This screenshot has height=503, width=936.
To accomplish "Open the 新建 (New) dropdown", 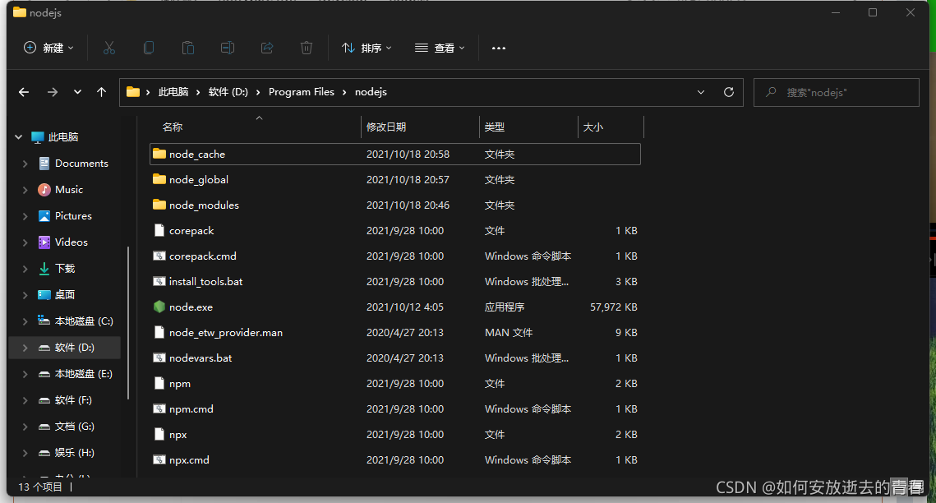I will click(48, 48).
